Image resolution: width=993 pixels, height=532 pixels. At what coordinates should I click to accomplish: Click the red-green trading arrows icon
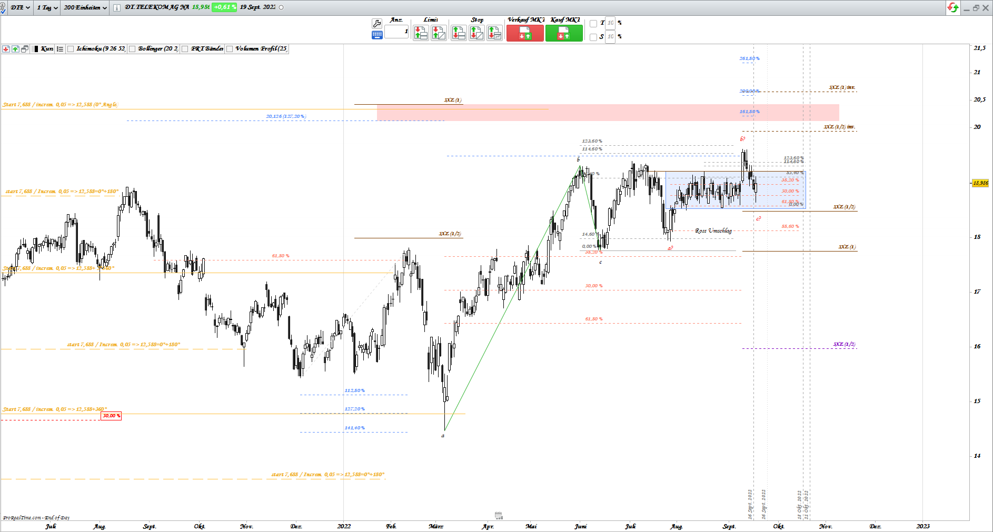click(x=953, y=7)
